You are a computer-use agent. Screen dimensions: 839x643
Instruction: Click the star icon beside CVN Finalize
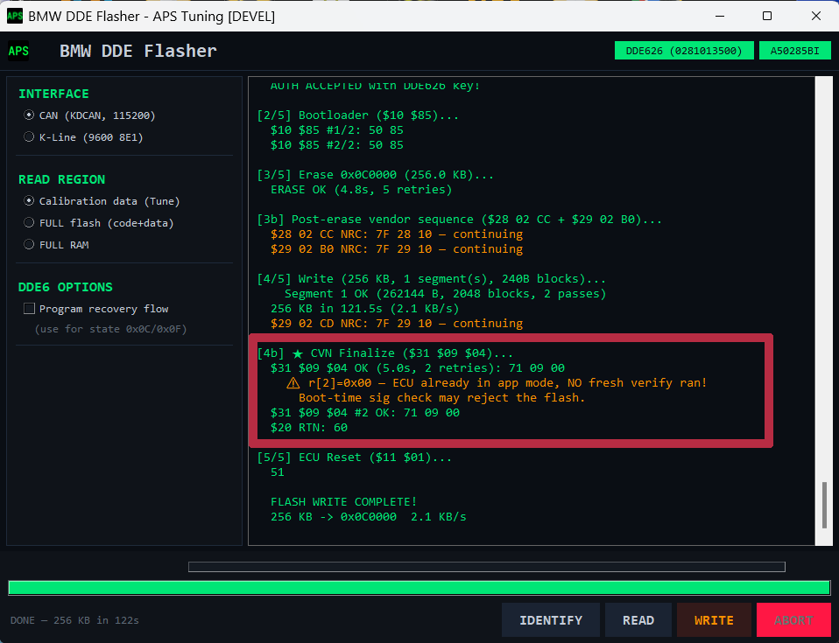point(298,353)
